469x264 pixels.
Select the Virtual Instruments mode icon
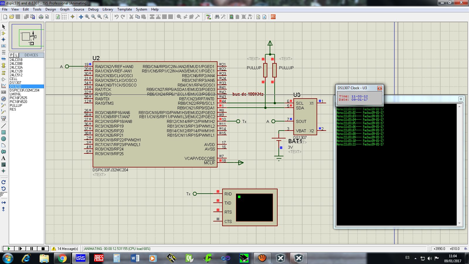[4, 118]
